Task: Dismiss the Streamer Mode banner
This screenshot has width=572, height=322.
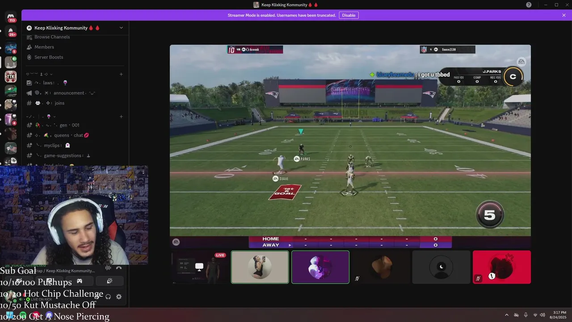Action: [564, 15]
